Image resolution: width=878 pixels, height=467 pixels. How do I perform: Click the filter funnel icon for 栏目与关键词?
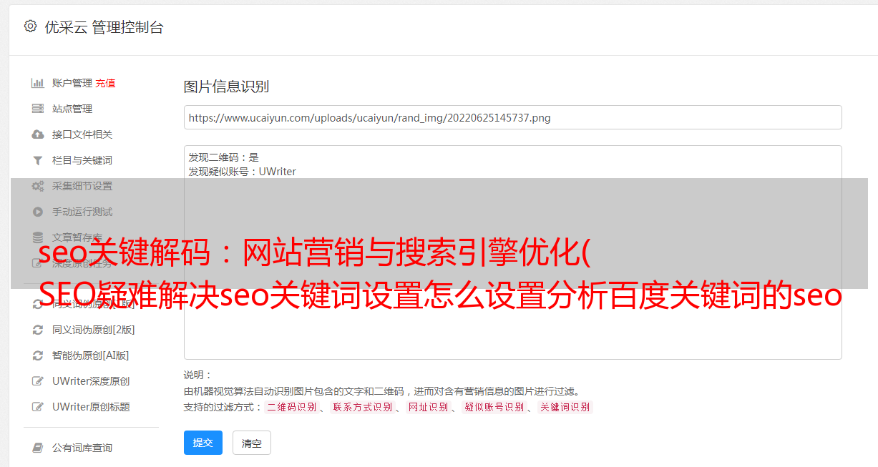38,160
